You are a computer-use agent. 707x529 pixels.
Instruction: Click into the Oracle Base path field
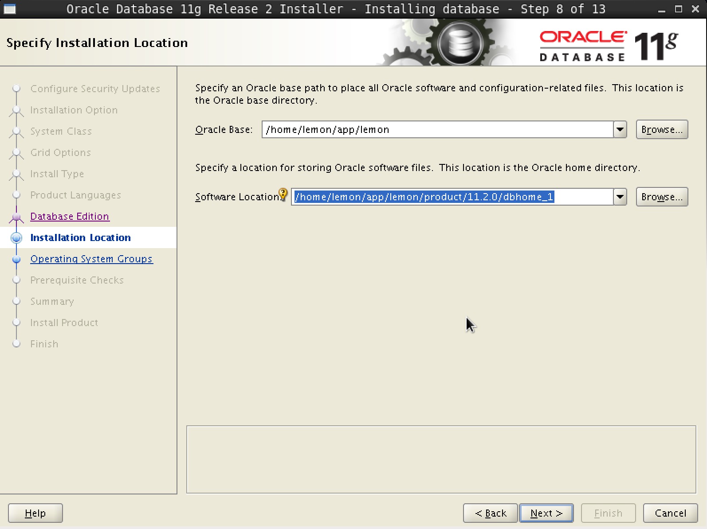[x=437, y=130]
